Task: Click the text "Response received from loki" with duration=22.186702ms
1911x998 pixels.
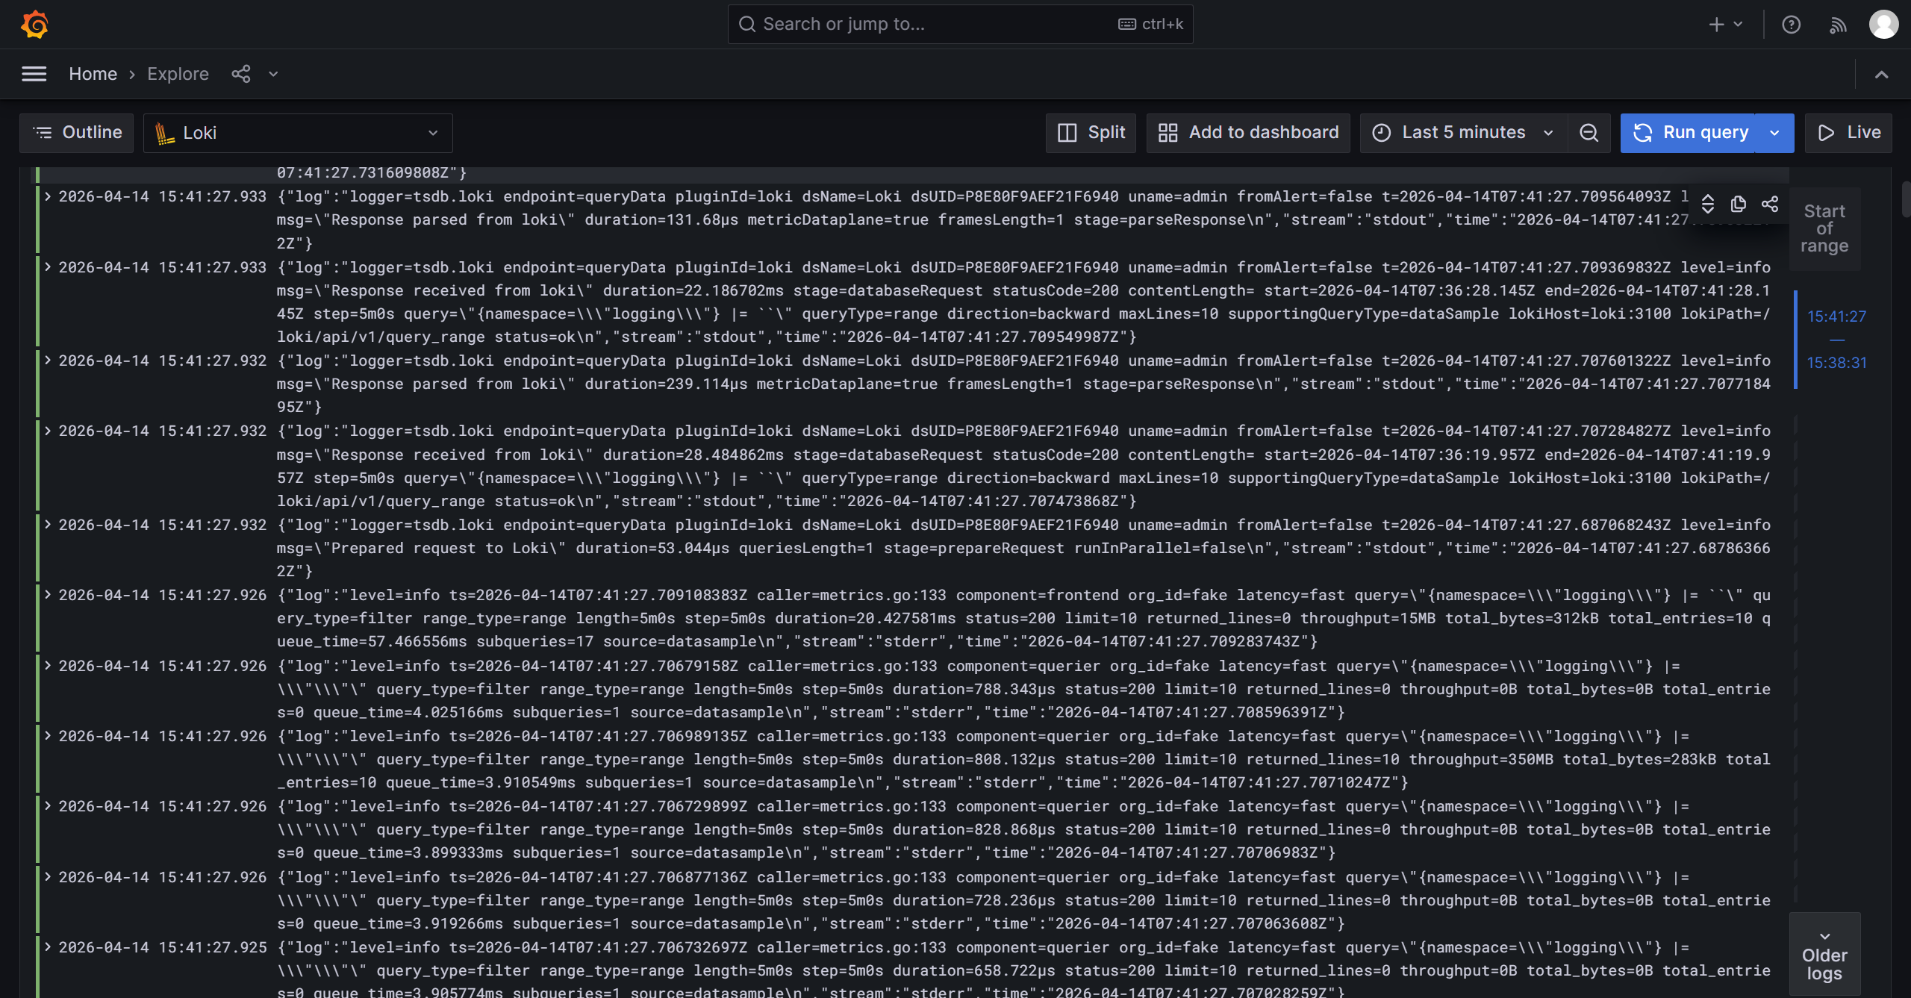Action: click(455, 290)
